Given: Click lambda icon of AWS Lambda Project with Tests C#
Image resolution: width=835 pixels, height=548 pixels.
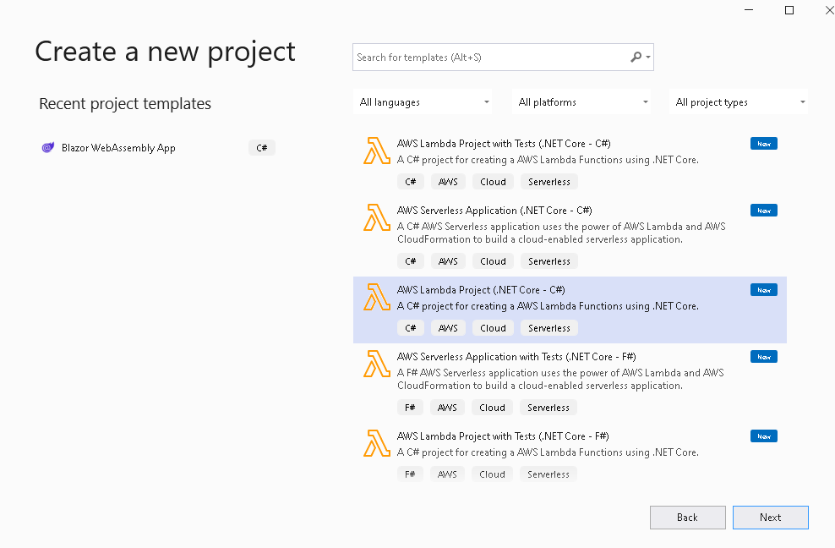Looking at the screenshot, I should click(376, 151).
